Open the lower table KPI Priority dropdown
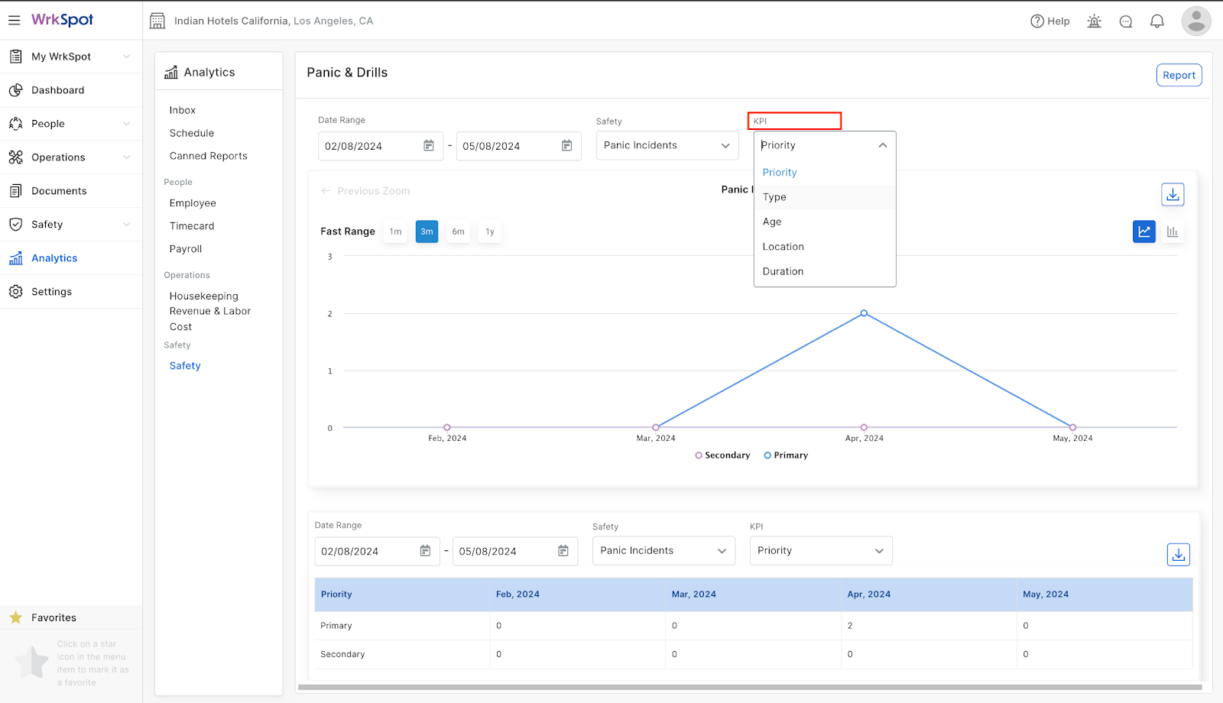This screenshot has width=1223, height=703. 821,551
